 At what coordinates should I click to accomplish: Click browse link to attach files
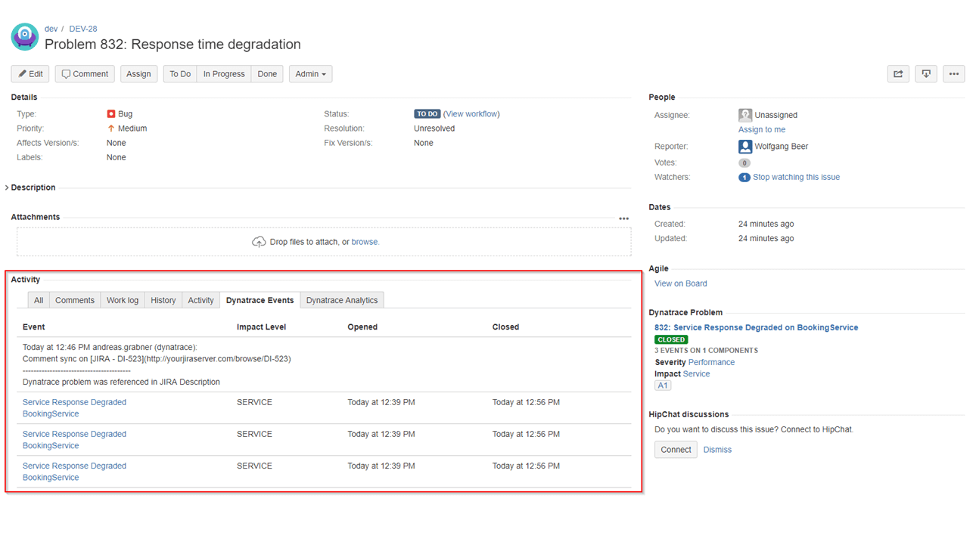point(364,242)
